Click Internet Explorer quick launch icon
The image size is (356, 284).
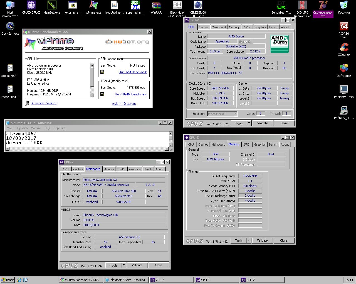coord(19,280)
